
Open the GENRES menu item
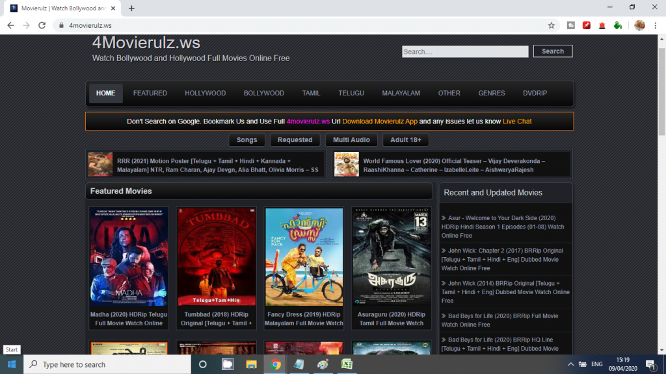tap(492, 93)
